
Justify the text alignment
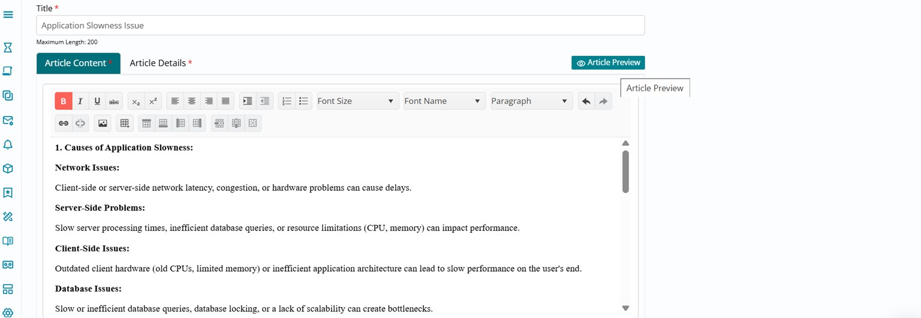point(225,101)
